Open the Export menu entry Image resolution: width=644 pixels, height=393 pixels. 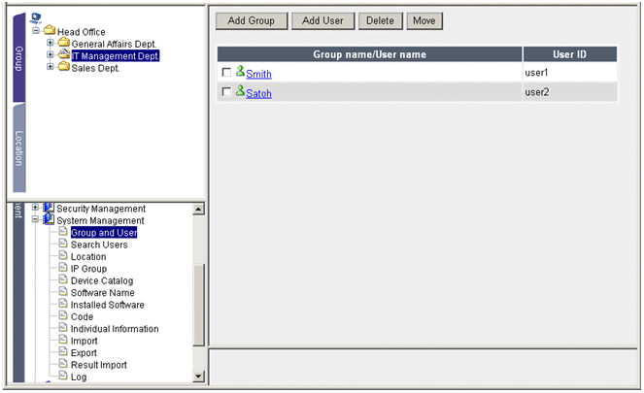click(84, 353)
